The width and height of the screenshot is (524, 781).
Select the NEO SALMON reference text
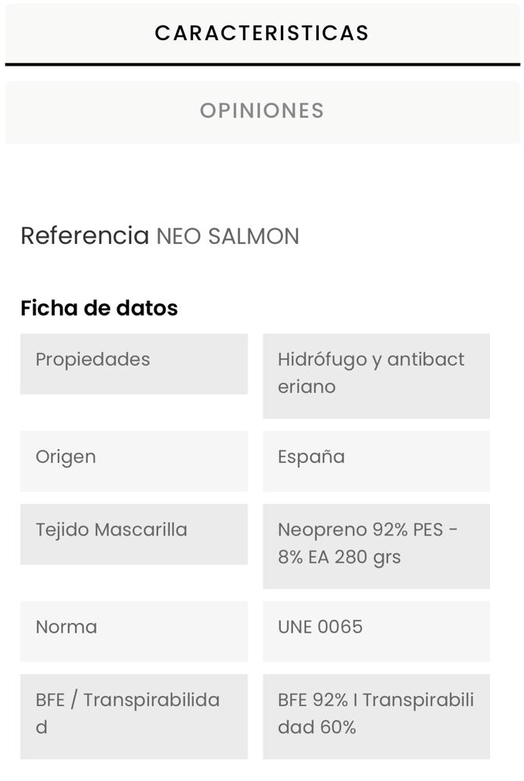click(228, 236)
